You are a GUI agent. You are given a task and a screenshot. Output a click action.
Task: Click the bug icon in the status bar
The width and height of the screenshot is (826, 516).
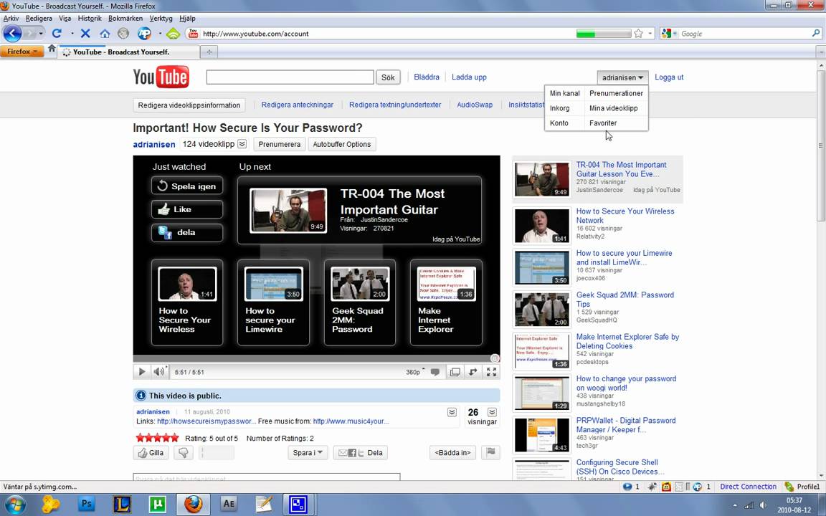[652, 487]
